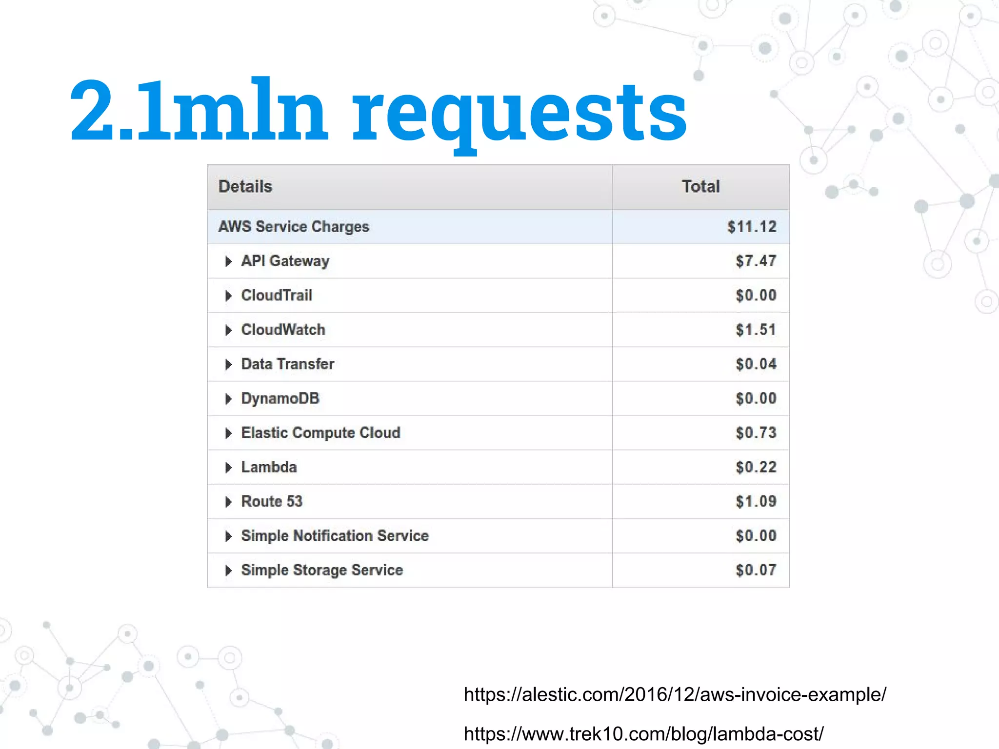
Task: Click the $11.12 total amount
Action: pyautogui.click(x=752, y=227)
